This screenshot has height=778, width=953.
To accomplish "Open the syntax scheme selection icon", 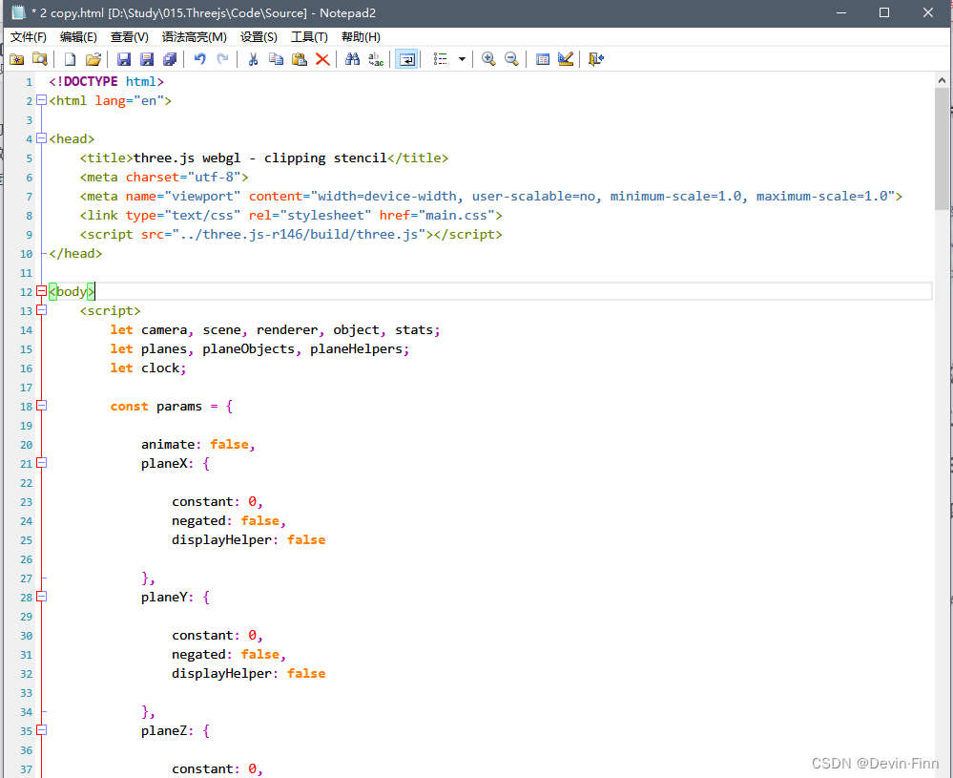I will tap(543, 59).
